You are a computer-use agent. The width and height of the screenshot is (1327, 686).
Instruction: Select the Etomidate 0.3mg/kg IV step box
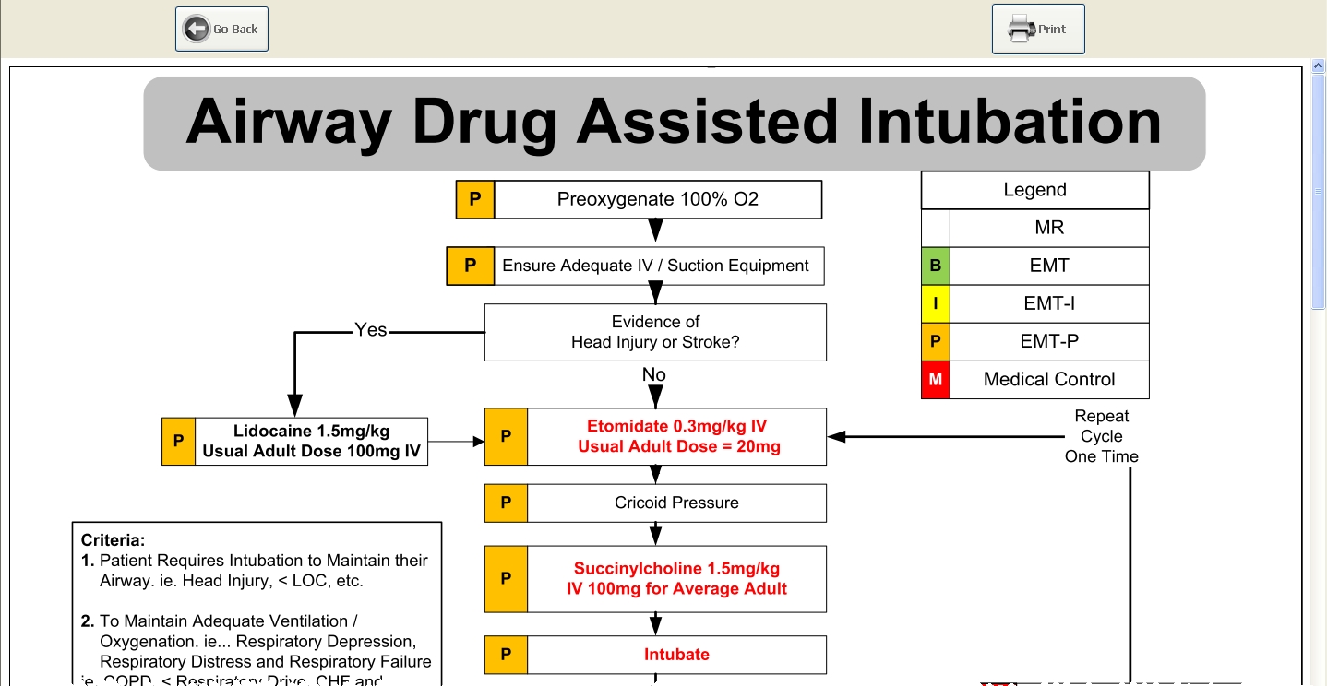tap(676, 436)
